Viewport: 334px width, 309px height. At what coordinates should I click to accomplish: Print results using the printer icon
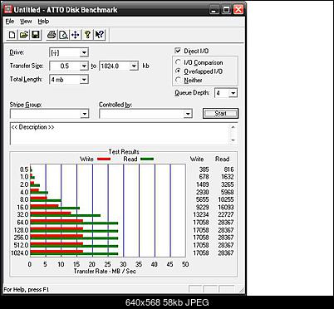coord(52,35)
